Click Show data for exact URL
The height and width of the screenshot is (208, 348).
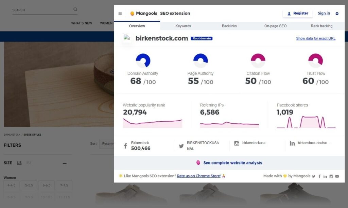click(x=316, y=38)
